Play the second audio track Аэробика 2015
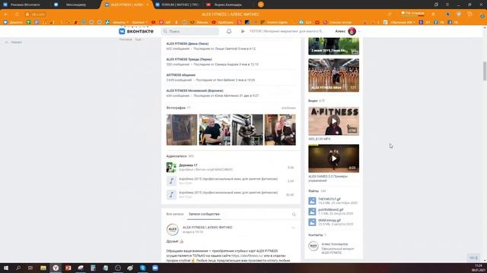The image size is (487, 273). (171, 180)
